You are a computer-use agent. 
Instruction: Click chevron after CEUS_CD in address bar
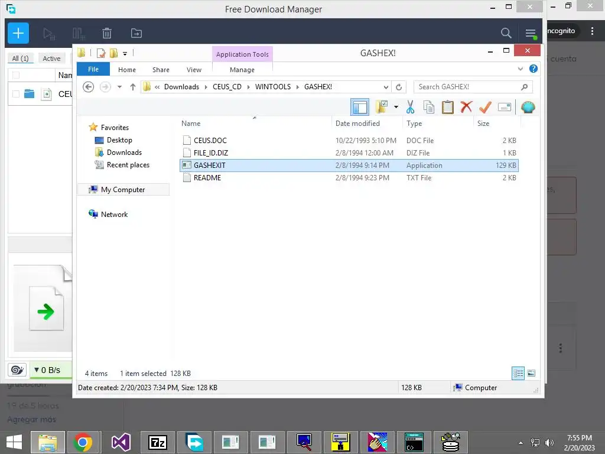tap(248, 87)
